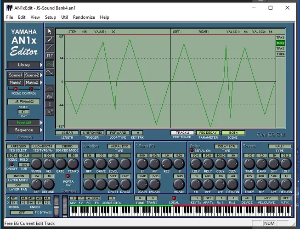Image resolution: width=300 pixels, height=229 pixels.
Task: Click the DAMP knob in Reverb
Action: [x=261, y=164]
